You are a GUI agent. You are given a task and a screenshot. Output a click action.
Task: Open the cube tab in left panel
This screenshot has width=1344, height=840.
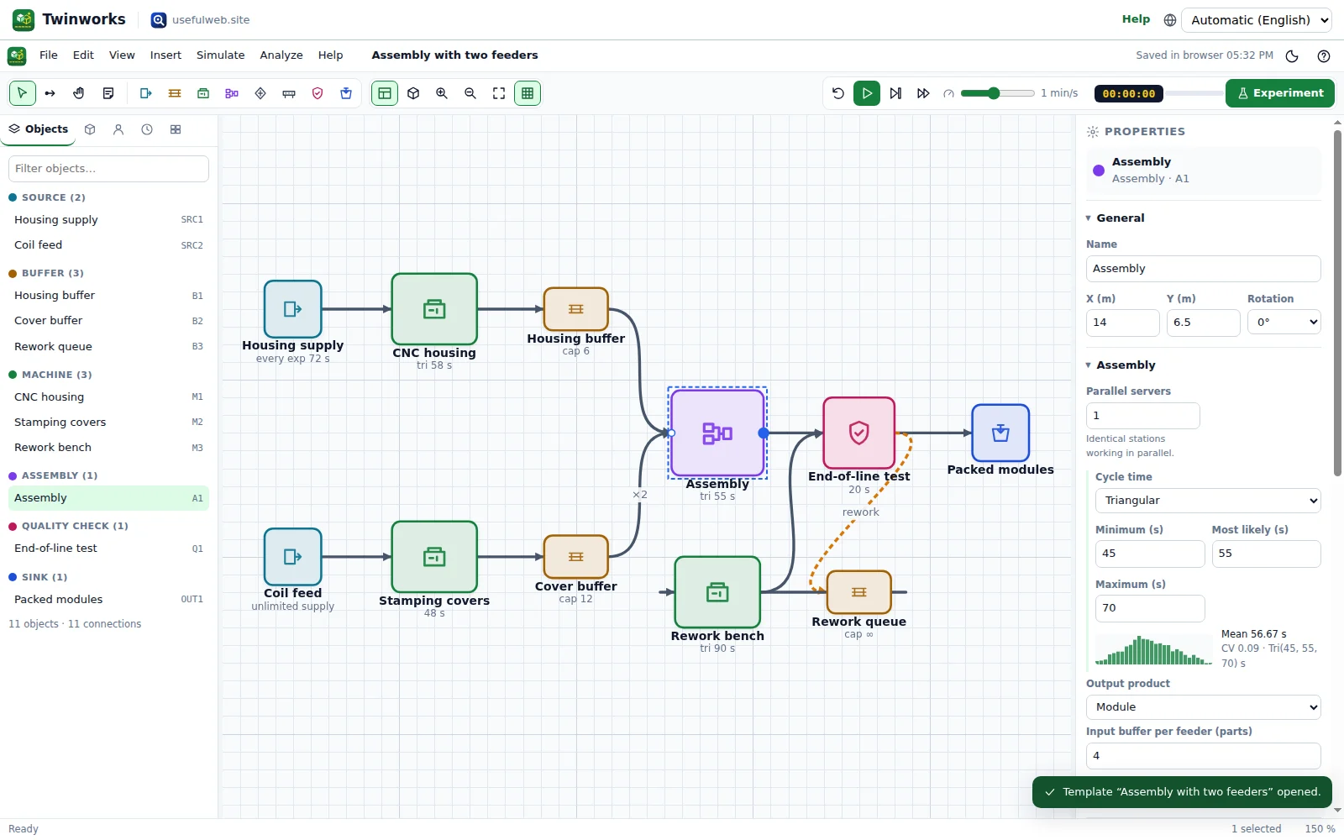tap(90, 129)
